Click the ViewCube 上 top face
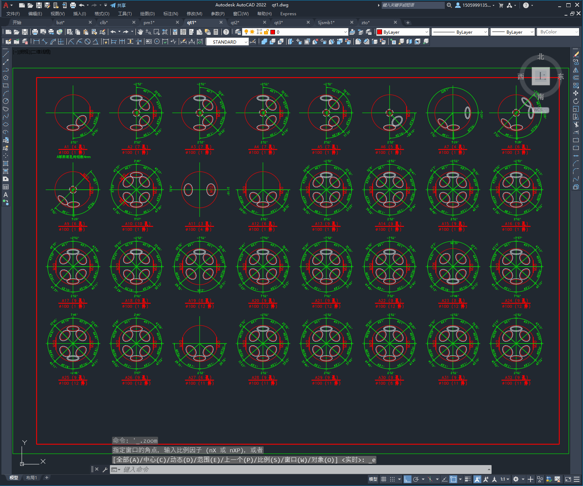The height and width of the screenshot is (486, 583). [x=541, y=76]
